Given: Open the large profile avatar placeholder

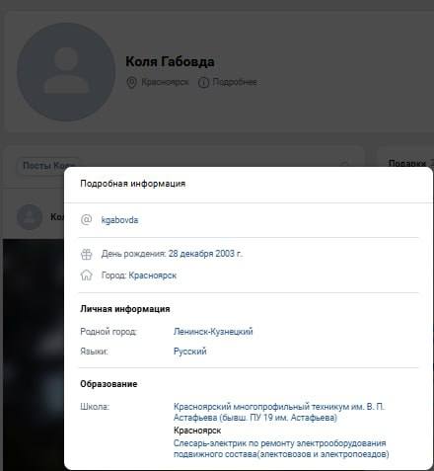Looking at the screenshot, I should point(66,72).
